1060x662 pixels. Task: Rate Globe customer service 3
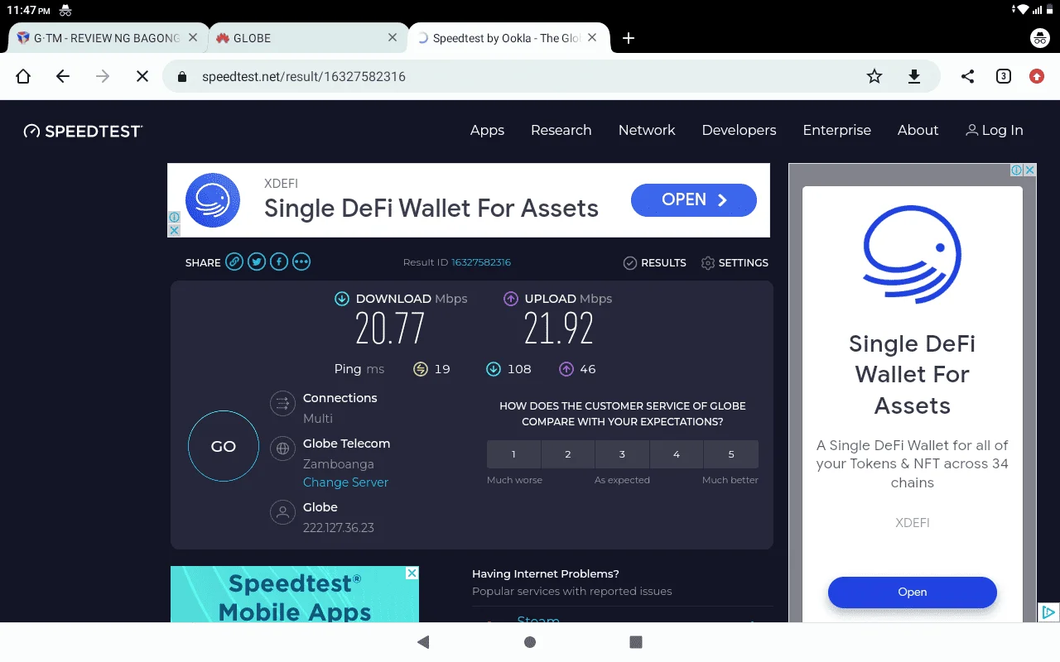tap(622, 454)
